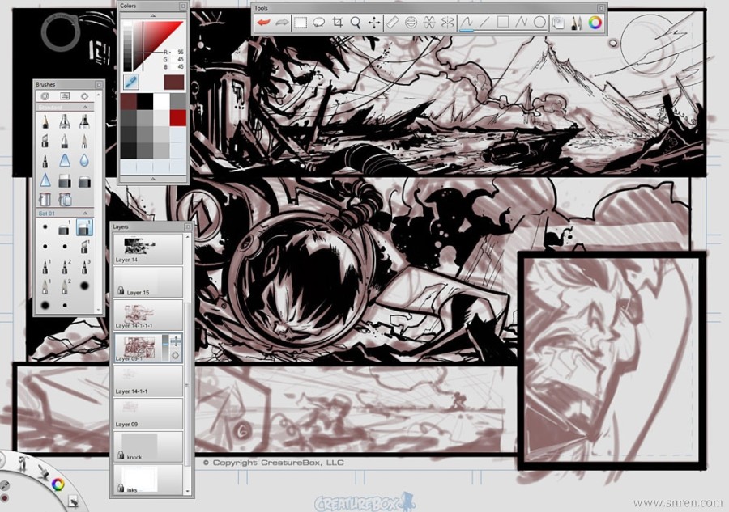Screen dimensions: 729x512
Task: Click the Brushes panel scroll-up arrow
Action: tap(99, 95)
